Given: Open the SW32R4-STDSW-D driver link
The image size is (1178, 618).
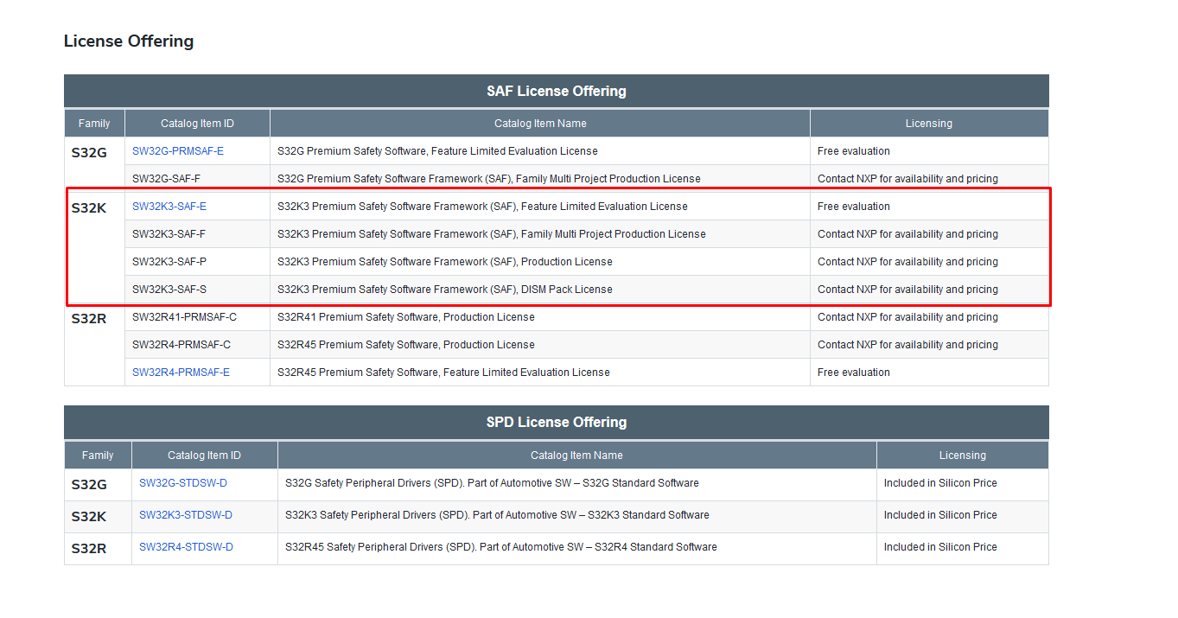Looking at the screenshot, I should [x=185, y=546].
